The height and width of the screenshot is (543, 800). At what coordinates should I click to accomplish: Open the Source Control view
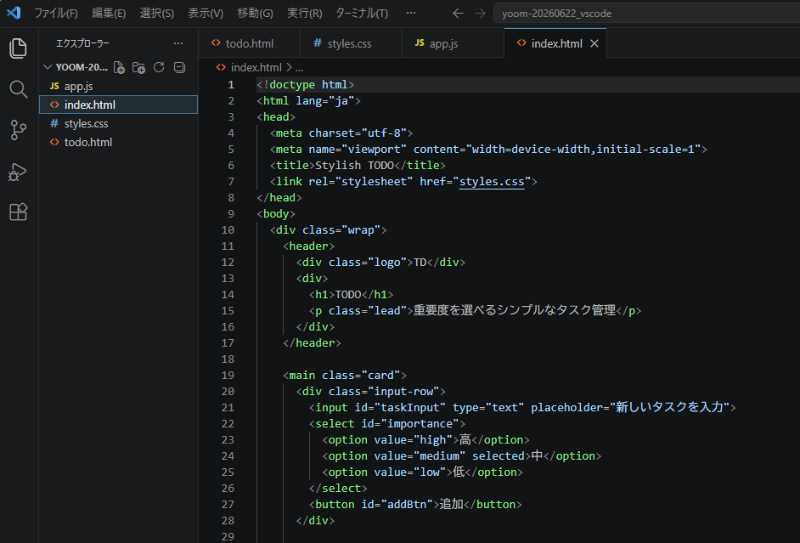click(x=19, y=130)
